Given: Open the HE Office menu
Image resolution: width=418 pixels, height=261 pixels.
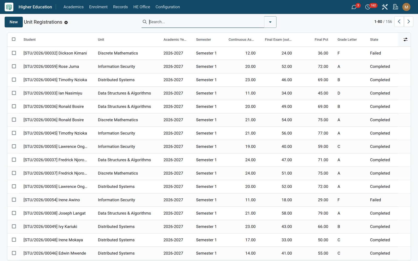Looking at the screenshot, I should point(142,7).
